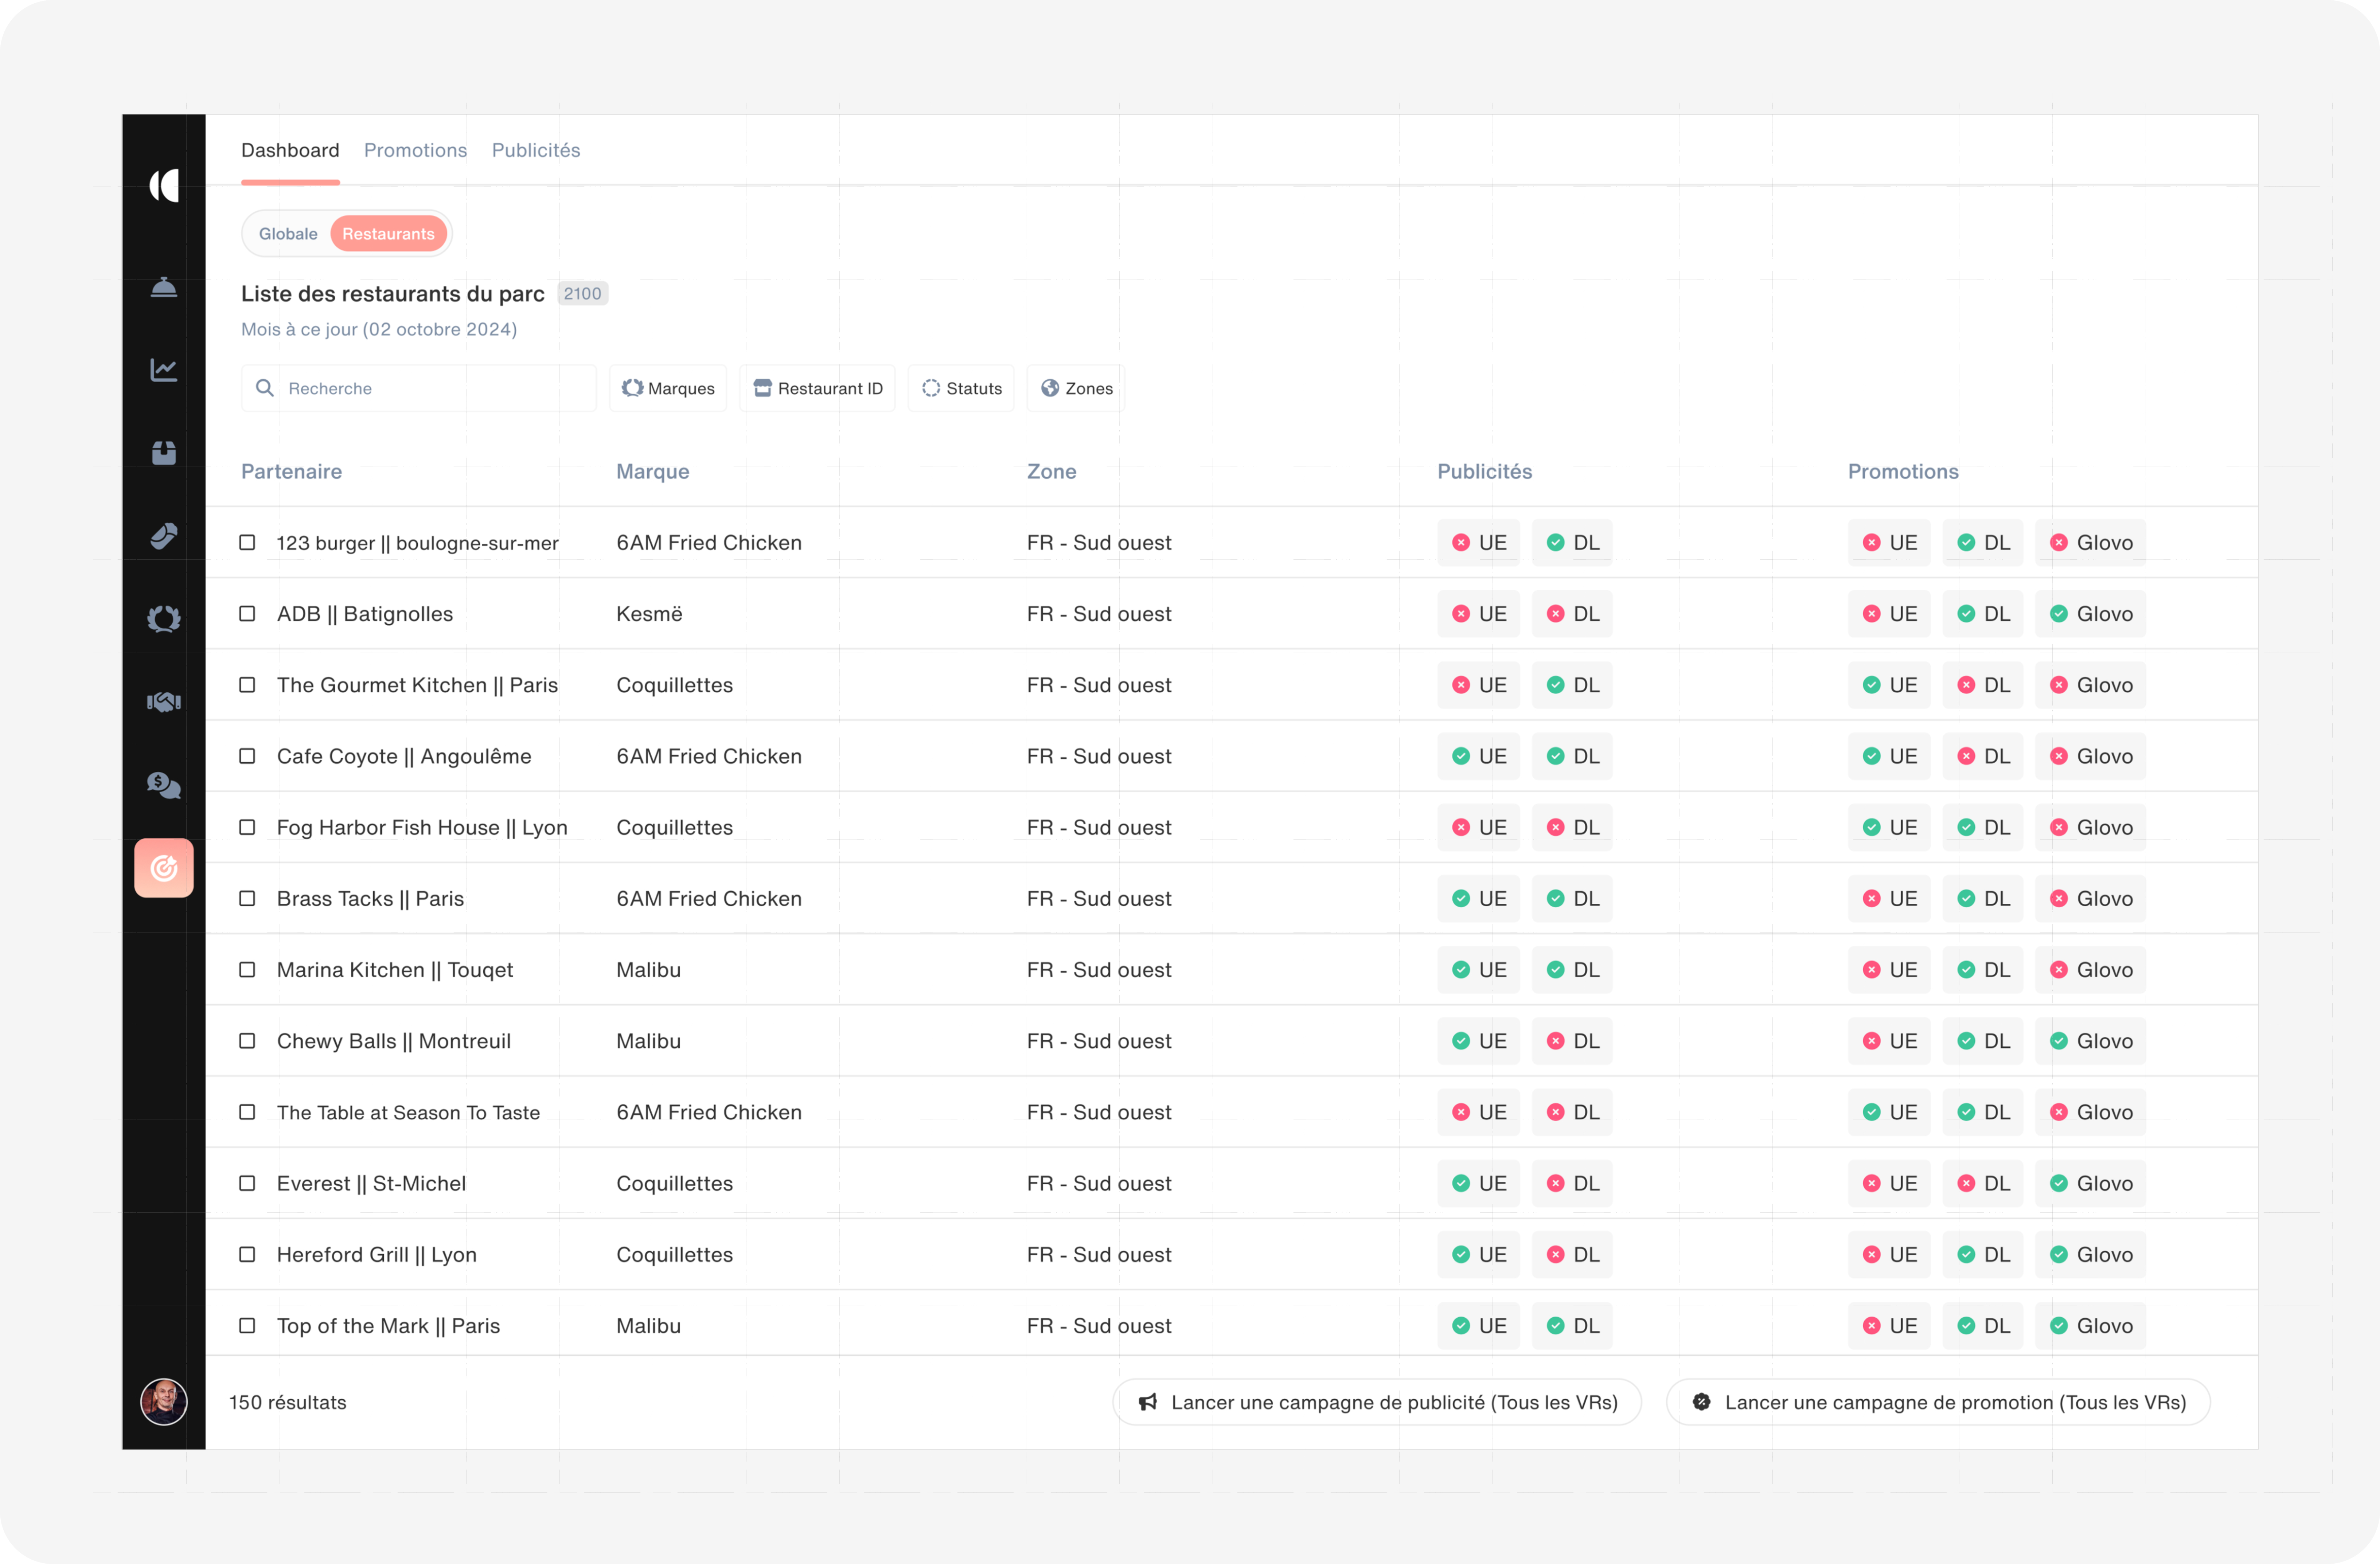The width and height of the screenshot is (2380, 1564).
Task: Open the analytics chart sidebar icon
Action: 164,370
